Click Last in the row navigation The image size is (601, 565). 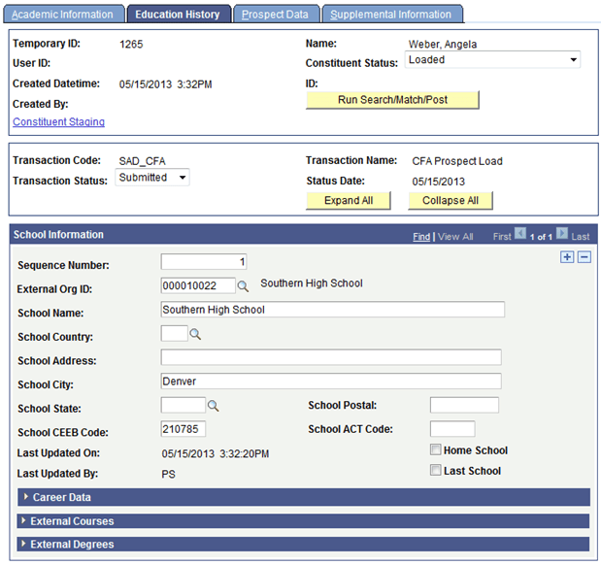[x=581, y=237]
